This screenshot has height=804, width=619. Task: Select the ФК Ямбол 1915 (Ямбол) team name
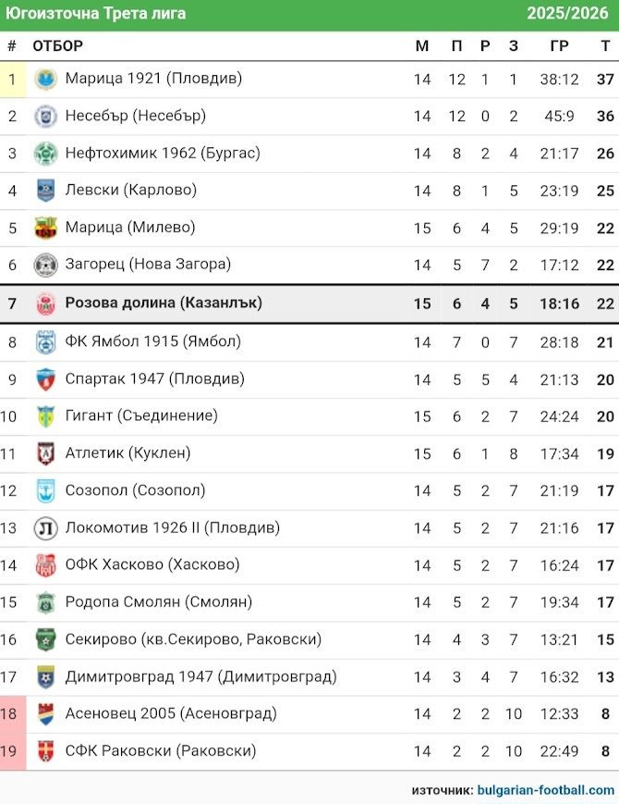click(x=152, y=341)
